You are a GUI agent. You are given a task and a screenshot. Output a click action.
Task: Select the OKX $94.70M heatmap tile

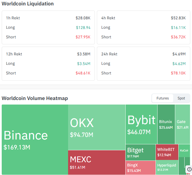pos(97,127)
